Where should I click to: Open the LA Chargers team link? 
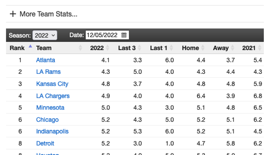pos(53,96)
